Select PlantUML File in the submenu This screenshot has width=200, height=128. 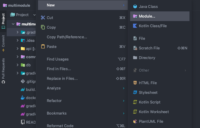160,121
